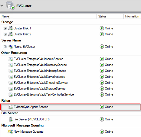141x137 pixels.
Task: Click the EVCluster application group icon
Action: click(x=11, y=6)
